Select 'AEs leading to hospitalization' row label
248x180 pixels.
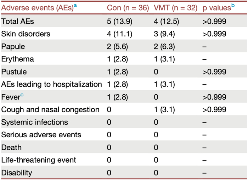point(51,84)
